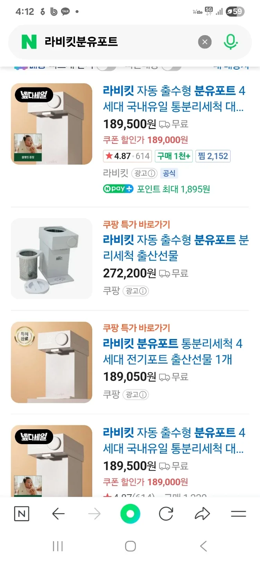This screenshot has height=563, width=260.
Task: Start voice search with the green microphone
Action: click(x=231, y=42)
